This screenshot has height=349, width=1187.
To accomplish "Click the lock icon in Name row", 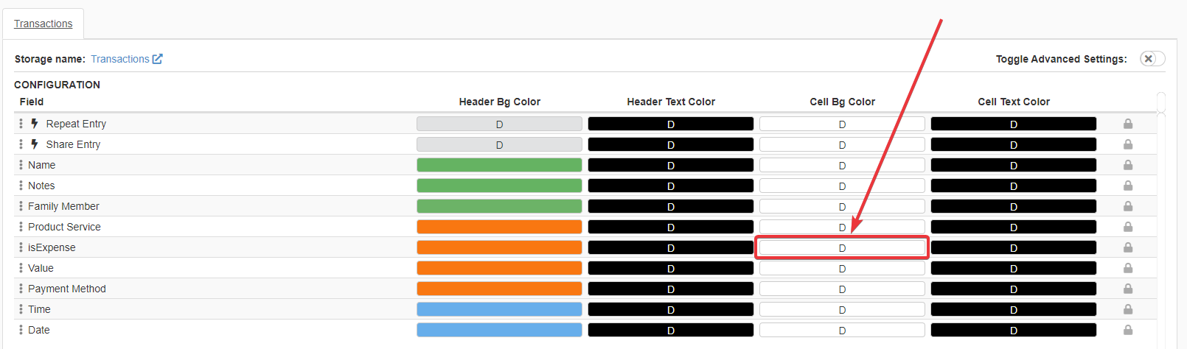I will (1127, 165).
